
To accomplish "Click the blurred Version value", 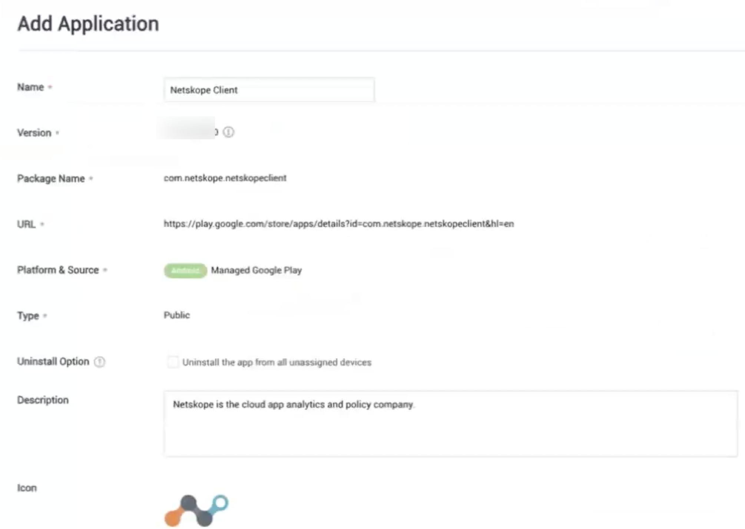I will (188, 129).
